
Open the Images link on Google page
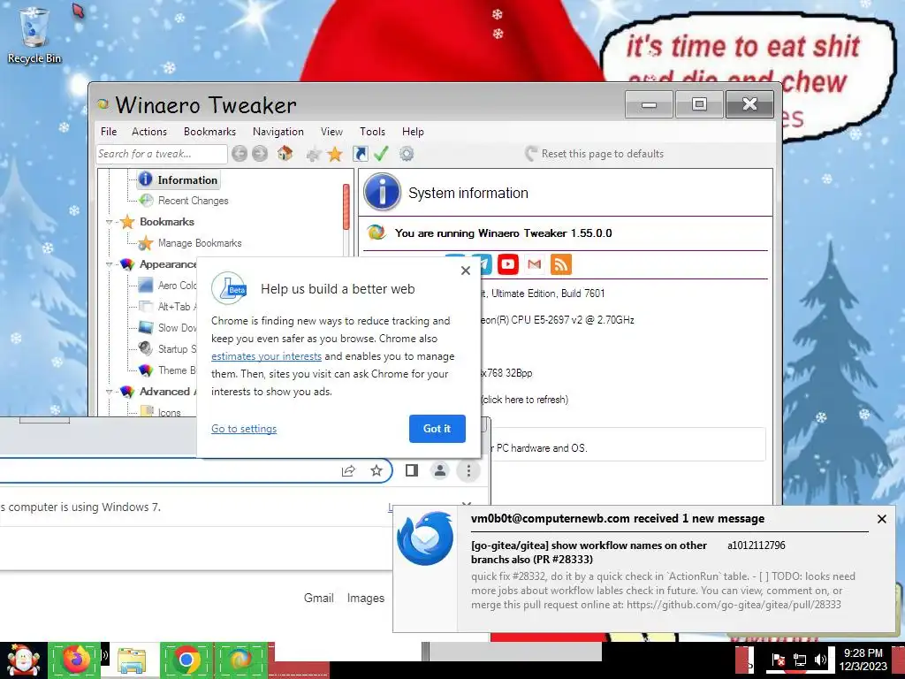click(x=365, y=598)
